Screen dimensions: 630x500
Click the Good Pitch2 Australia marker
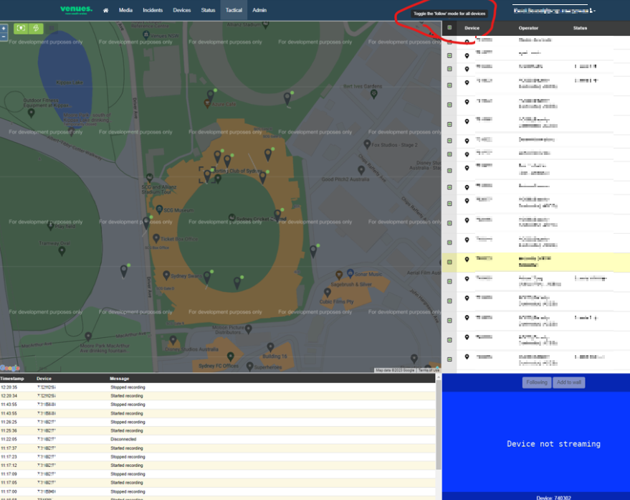(361, 170)
